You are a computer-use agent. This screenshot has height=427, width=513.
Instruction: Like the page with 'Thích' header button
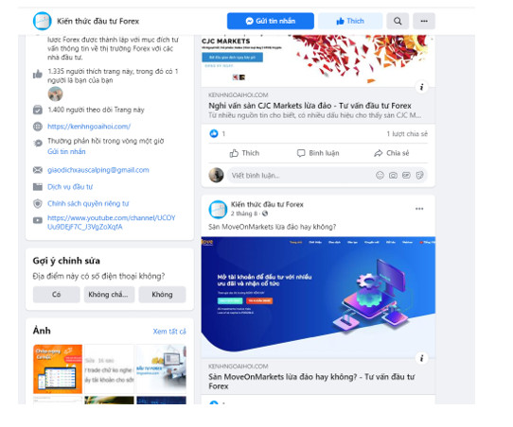[350, 21]
